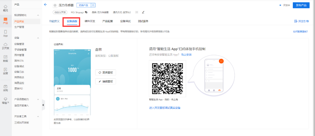Open the 运营 operations icon in the left rail
This screenshot has width=315, height=136.
click(x=6, y=69)
